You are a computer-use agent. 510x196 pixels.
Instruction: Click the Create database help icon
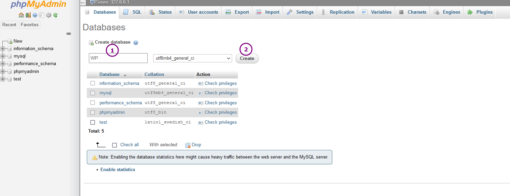coord(136,43)
